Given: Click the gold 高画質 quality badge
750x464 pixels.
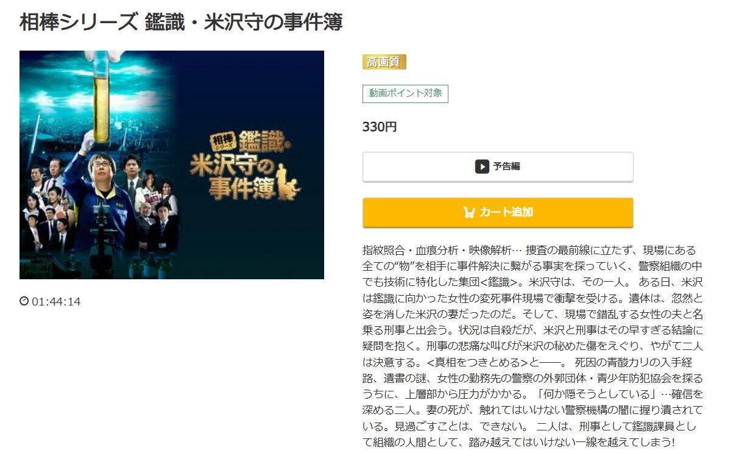Looking at the screenshot, I should (x=384, y=62).
